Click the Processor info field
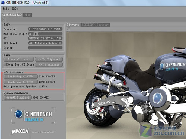This screenshot has height=139, width=186. pyautogui.click(x=45, y=29)
